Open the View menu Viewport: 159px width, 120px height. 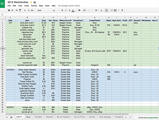[20, 6]
